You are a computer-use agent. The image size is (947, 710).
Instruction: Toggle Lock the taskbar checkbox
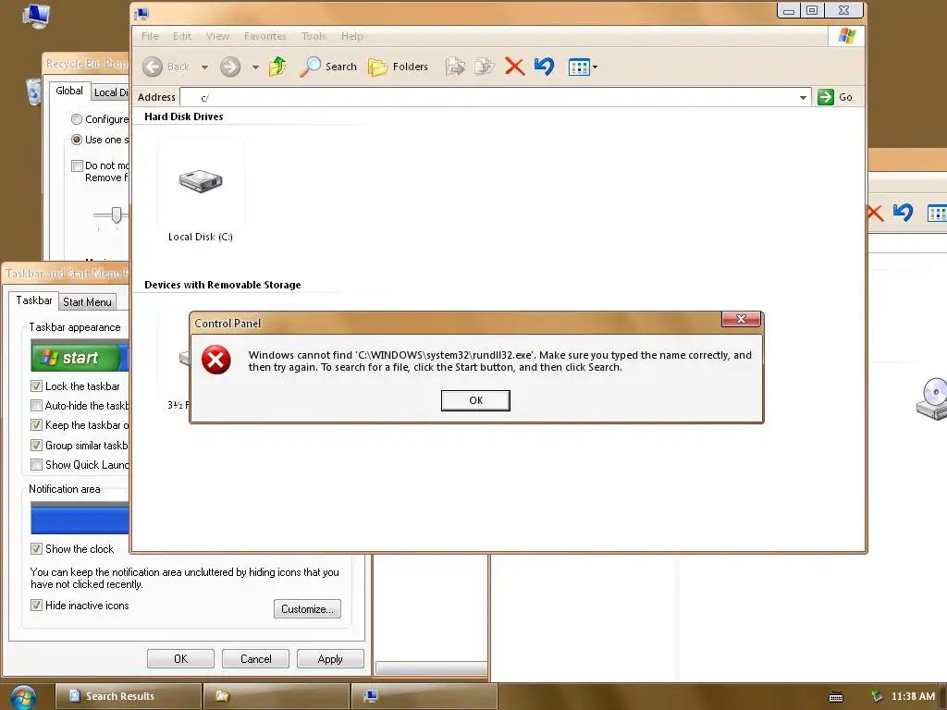[x=36, y=386]
